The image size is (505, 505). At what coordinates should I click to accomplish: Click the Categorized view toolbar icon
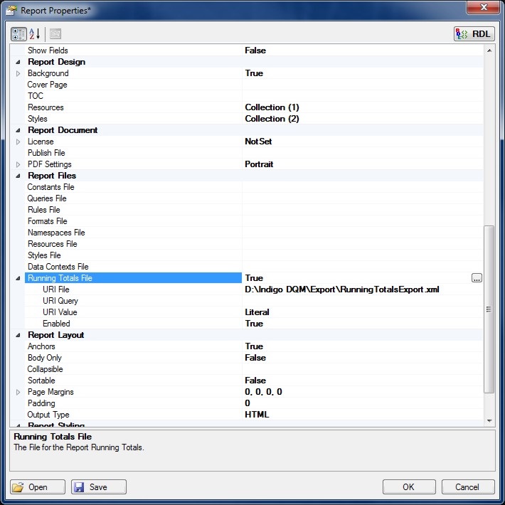18,33
